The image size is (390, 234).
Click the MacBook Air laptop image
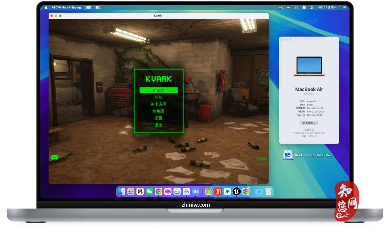(x=309, y=66)
